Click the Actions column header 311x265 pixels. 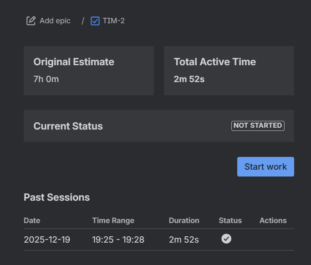[x=273, y=220]
